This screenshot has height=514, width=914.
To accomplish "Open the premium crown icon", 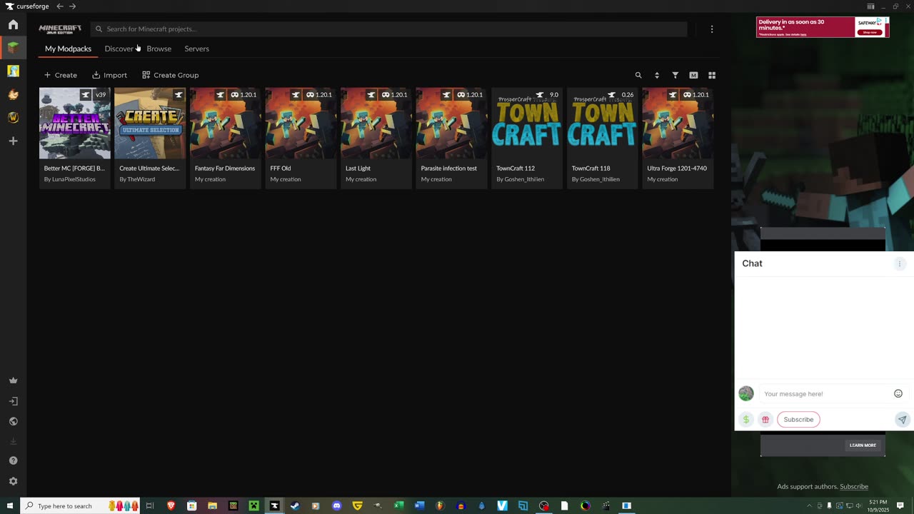I will click(x=13, y=381).
